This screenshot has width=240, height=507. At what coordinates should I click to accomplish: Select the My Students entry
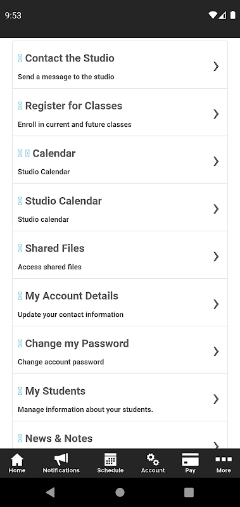pos(120,397)
